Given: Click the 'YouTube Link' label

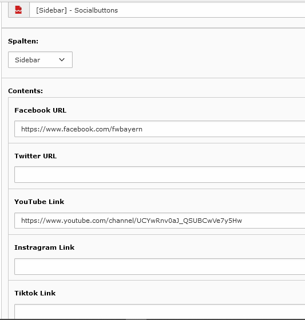Looking at the screenshot, I should pos(39,202).
